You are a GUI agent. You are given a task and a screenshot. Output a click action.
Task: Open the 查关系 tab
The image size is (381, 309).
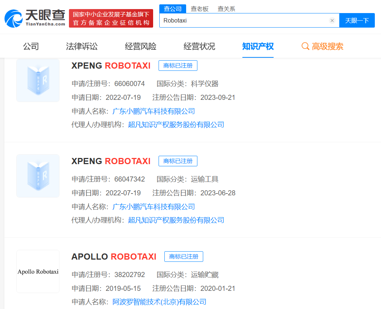[226, 9]
